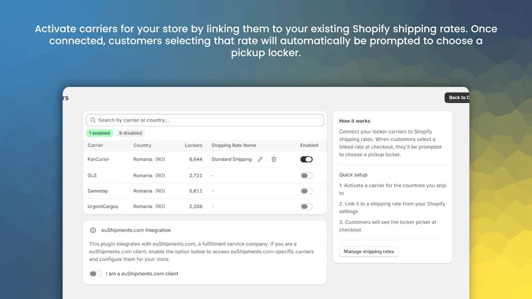Enable the UrgentCargus carrier toggle
Image resolution: width=532 pixels, height=299 pixels.
(x=307, y=207)
